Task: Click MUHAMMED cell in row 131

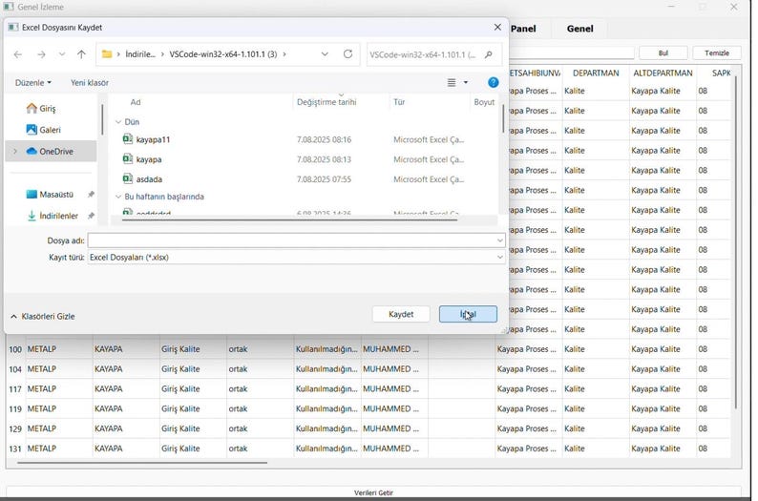Action: tap(394, 449)
